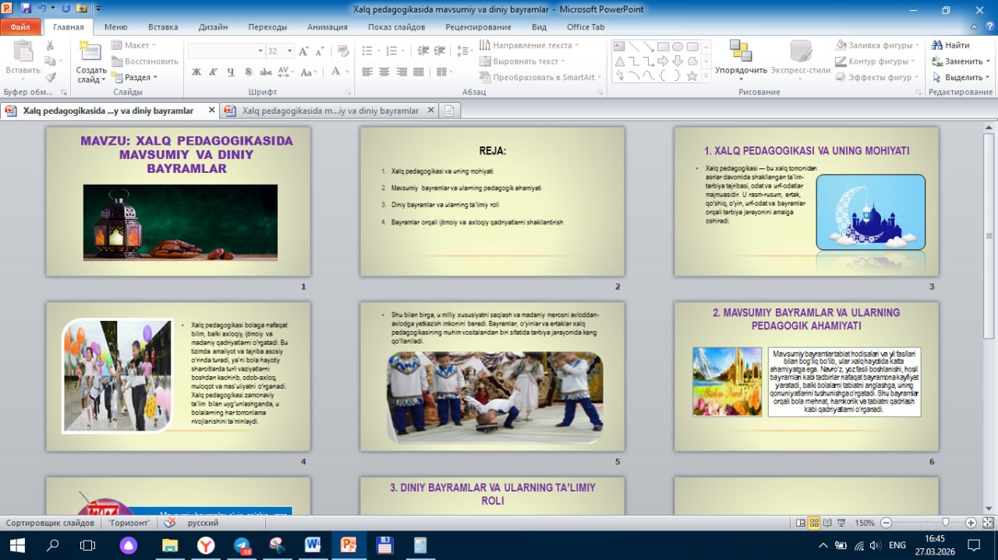Select slide 2 REJA thumbnail
998x560 pixels.
tap(492, 202)
